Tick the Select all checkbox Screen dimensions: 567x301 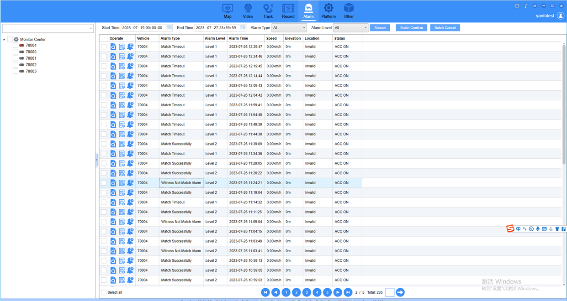click(x=104, y=292)
